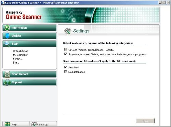Click the blue download arrow icon beside Update
This screenshot has height=127, width=171.
click(x=7, y=36)
